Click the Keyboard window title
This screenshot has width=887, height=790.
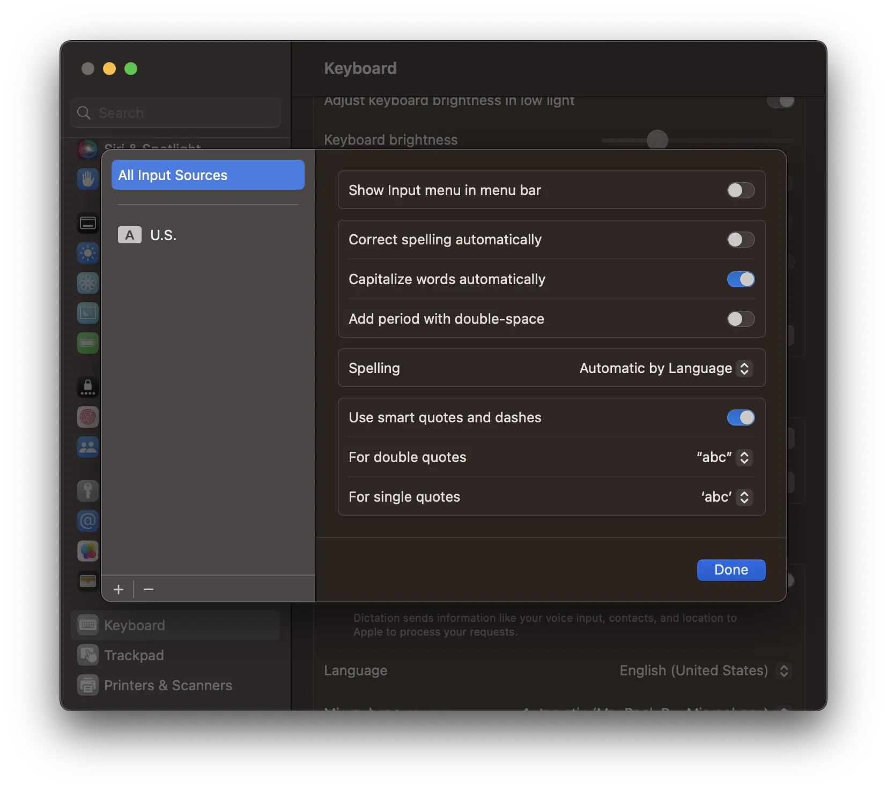pyautogui.click(x=360, y=69)
